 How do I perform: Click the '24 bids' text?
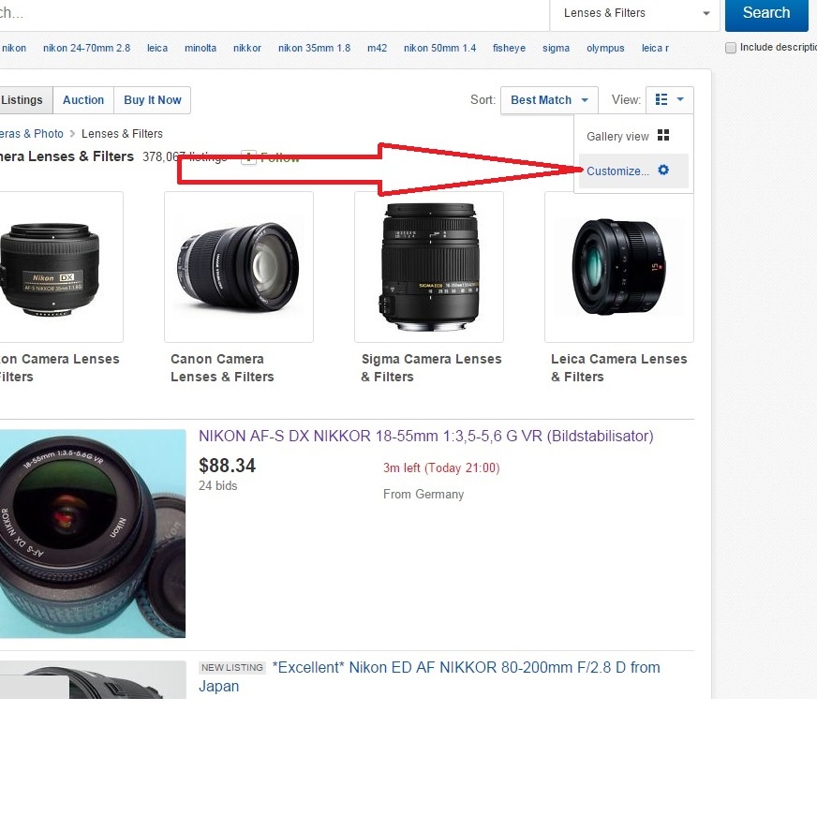click(218, 486)
